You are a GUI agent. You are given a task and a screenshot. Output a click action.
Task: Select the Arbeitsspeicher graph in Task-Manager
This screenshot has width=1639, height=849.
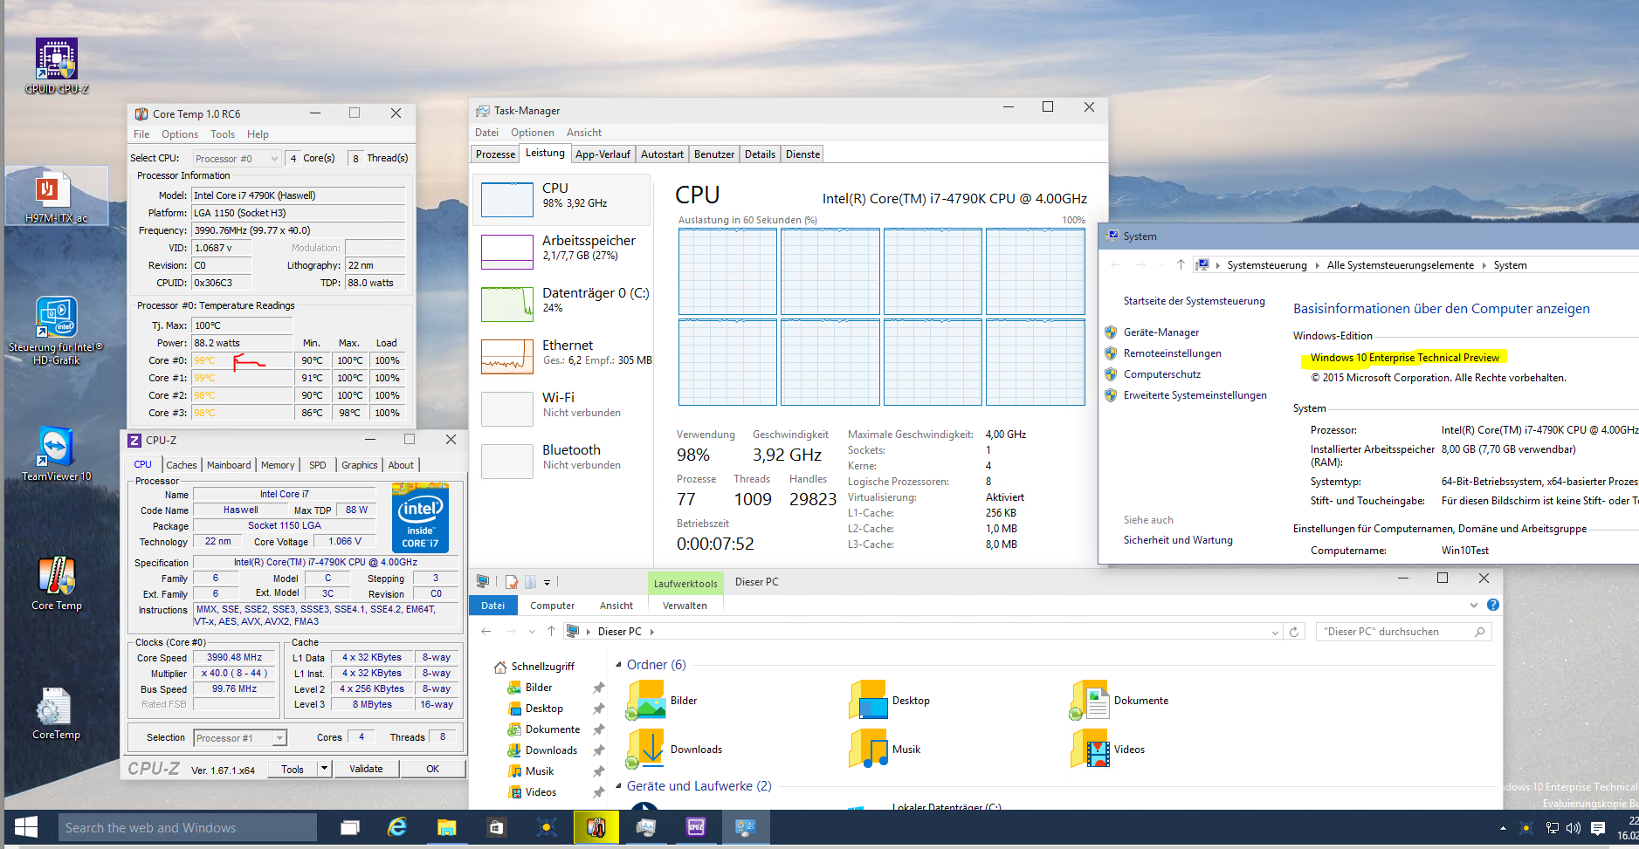pyautogui.click(x=507, y=251)
